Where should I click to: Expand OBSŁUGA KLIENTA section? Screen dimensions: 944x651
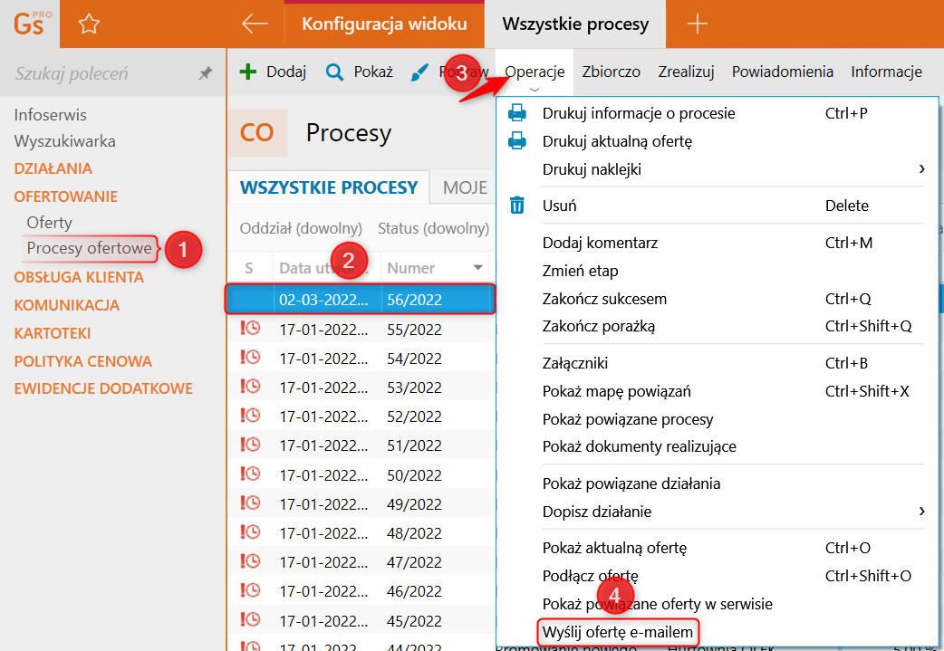tap(79, 277)
